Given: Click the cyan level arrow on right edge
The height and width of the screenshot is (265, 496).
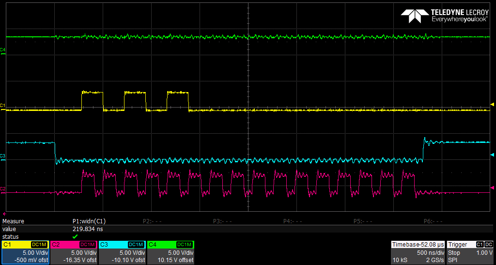Looking at the screenshot, I should pos(492,155).
